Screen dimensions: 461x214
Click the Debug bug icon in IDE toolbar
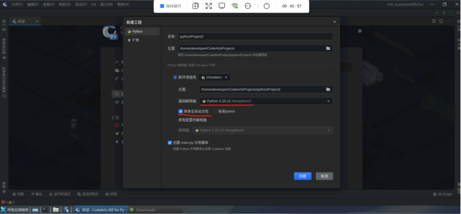click(x=444, y=13)
